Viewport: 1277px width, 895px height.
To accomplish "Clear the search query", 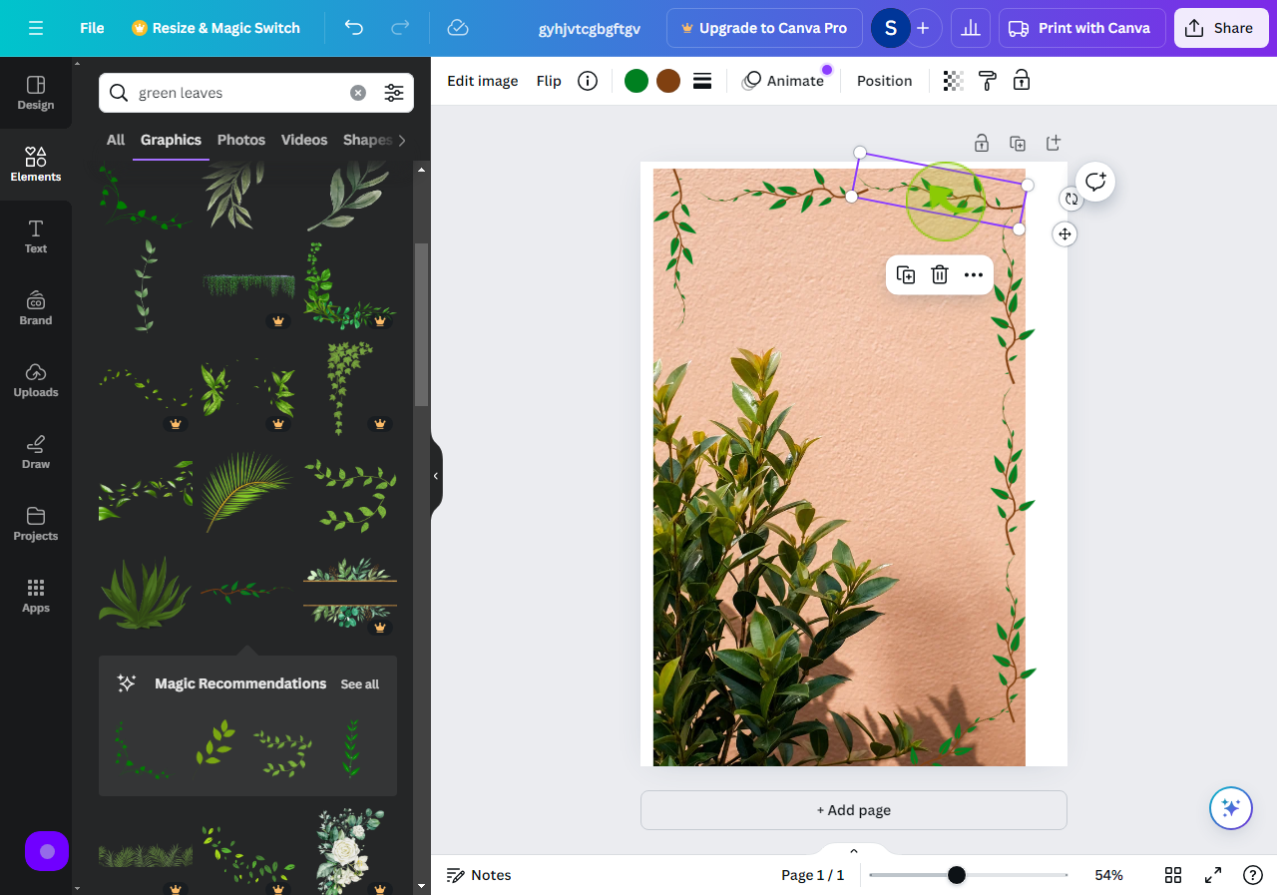I will (x=357, y=93).
